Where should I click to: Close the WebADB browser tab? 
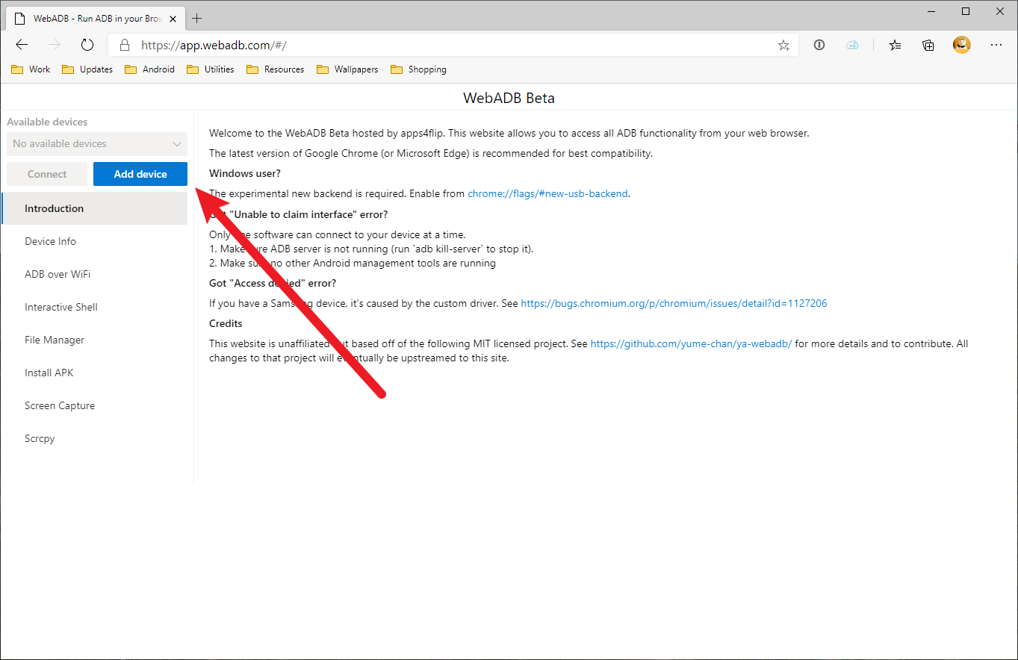(x=173, y=18)
